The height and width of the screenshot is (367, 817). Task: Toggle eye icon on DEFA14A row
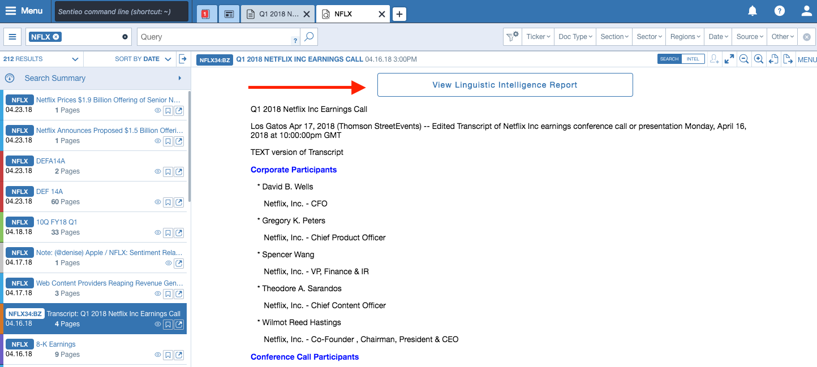click(158, 172)
